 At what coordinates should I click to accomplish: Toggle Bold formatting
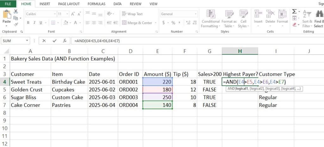(x=28, y=23)
